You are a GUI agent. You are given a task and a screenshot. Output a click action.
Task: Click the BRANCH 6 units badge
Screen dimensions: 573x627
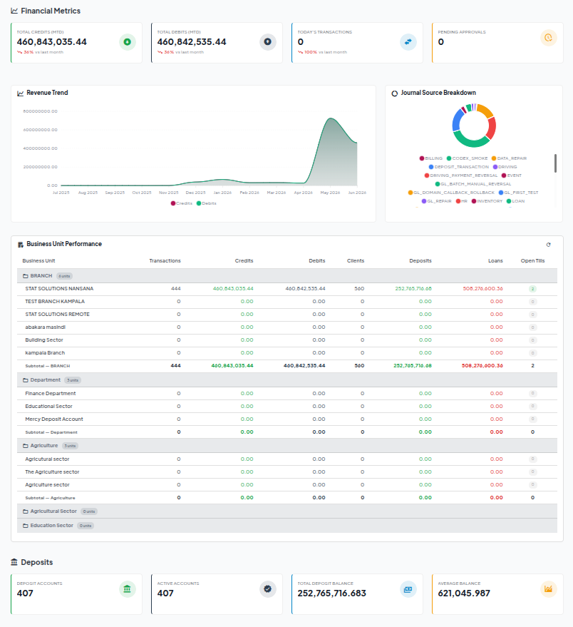(x=64, y=276)
